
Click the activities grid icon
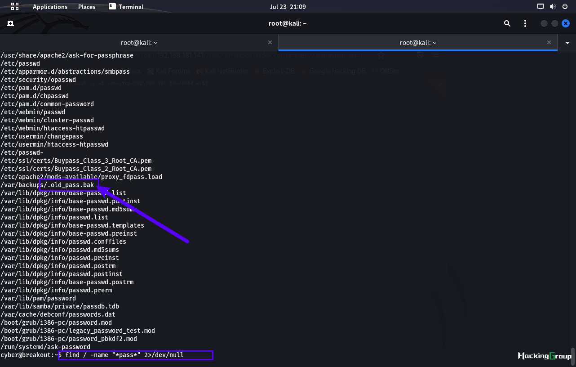click(15, 6)
